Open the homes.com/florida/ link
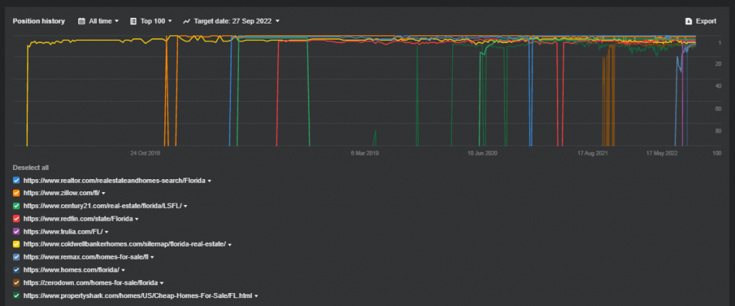This screenshot has height=306, width=735. pos(71,270)
